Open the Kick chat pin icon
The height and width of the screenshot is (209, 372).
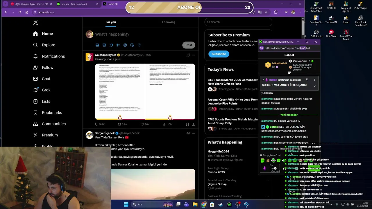(307, 80)
